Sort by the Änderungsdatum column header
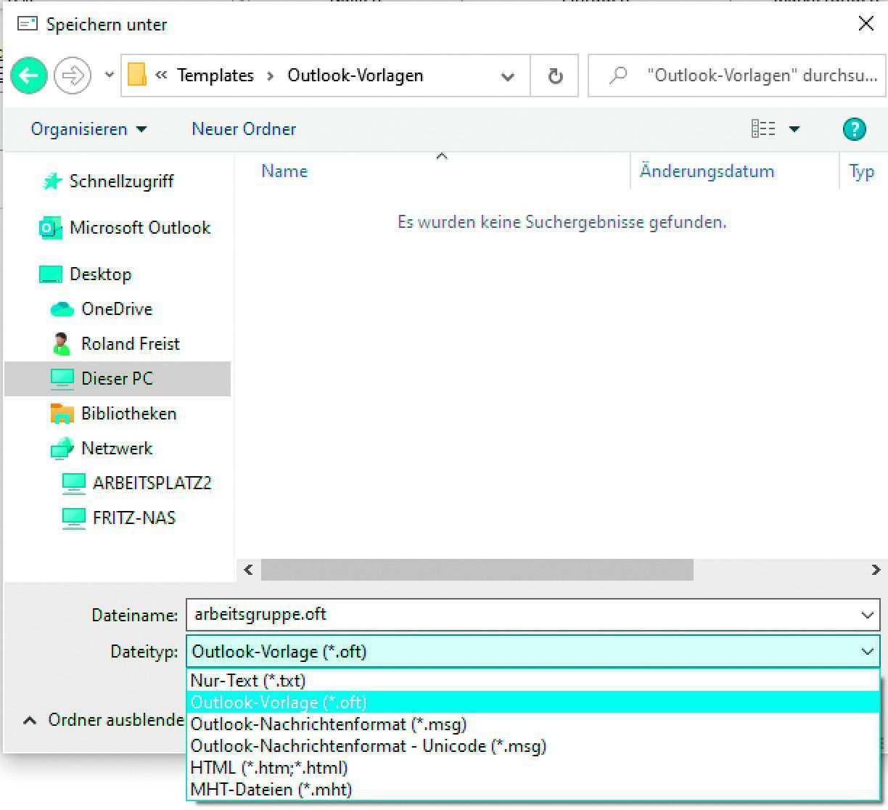 pos(707,171)
